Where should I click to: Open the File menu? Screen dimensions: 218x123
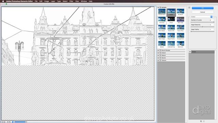36,1
